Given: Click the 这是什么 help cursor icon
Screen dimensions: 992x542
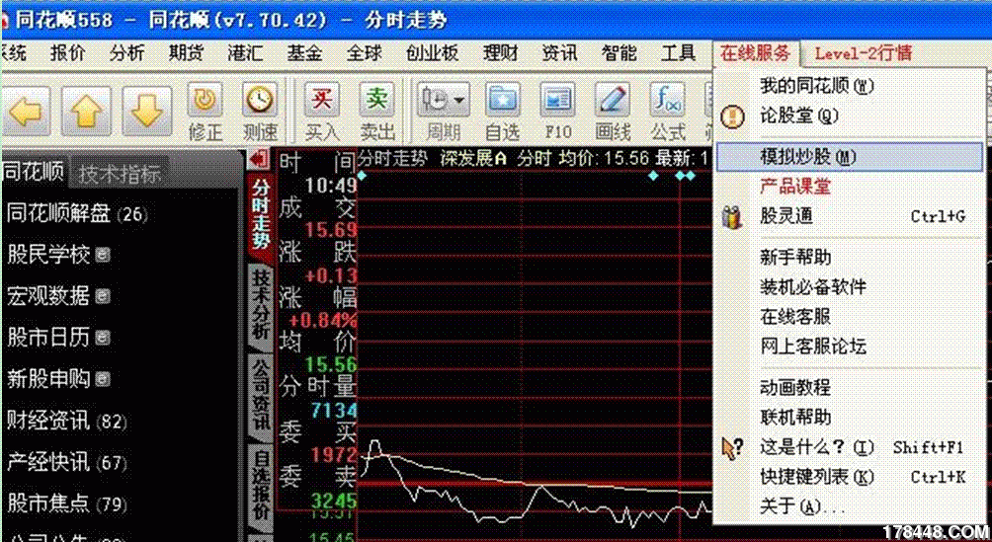Looking at the screenshot, I should (x=732, y=448).
